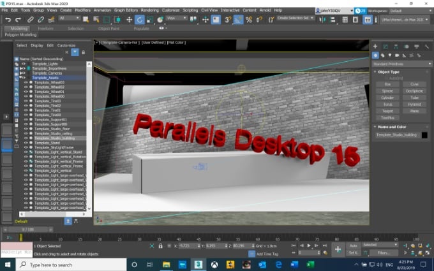This screenshot has height=271, width=434.
Task: Open the Standard Primitives category dropdown
Action: tap(401, 64)
